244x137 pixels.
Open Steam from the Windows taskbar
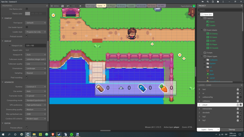59,134
